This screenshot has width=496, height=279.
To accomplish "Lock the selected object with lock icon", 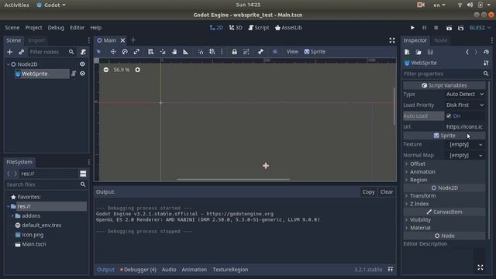I will [x=234, y=52].
